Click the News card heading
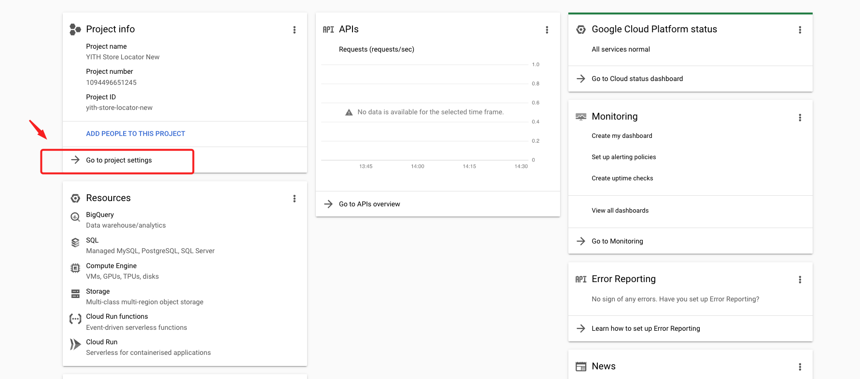 tap(604, 366)
